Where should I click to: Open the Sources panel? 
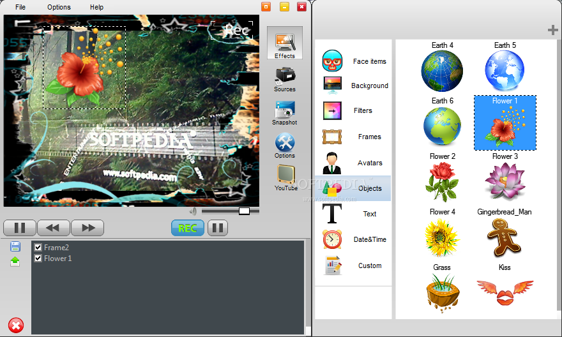click(285, 80)
